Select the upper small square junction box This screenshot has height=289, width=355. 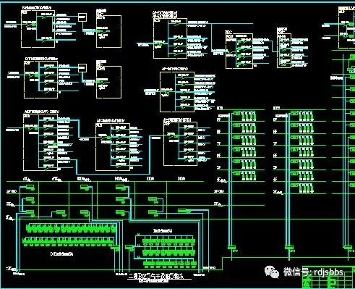pyautogui.click(x=82, y=17)
